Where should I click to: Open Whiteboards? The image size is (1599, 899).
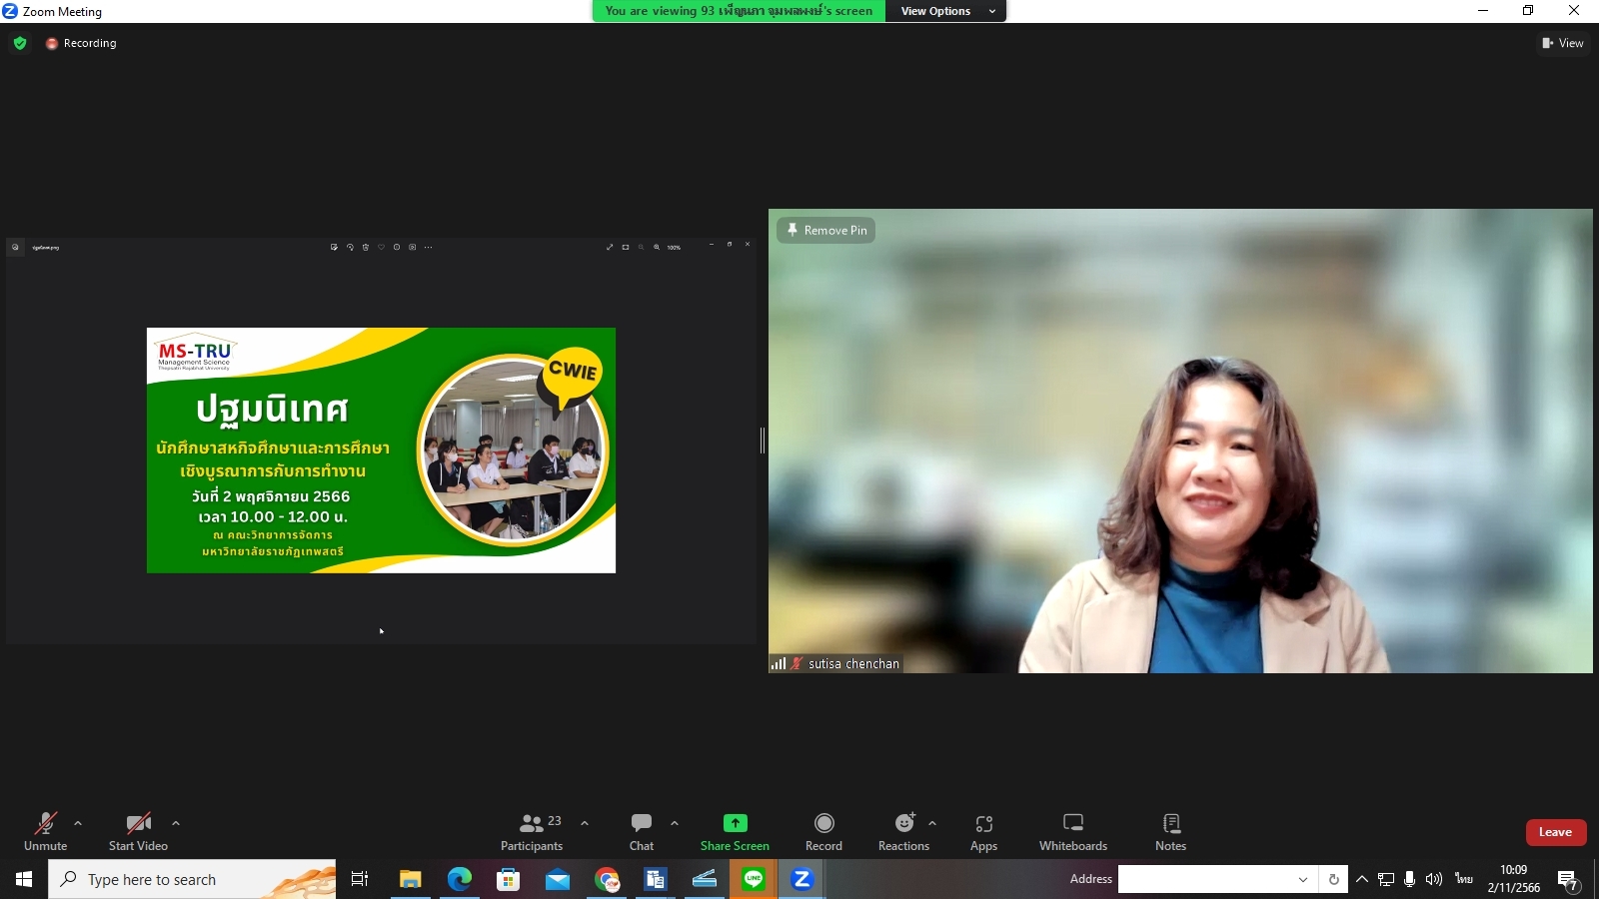tap(1072, 831)
